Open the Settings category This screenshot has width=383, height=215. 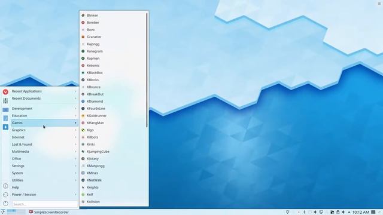[44, 166]
